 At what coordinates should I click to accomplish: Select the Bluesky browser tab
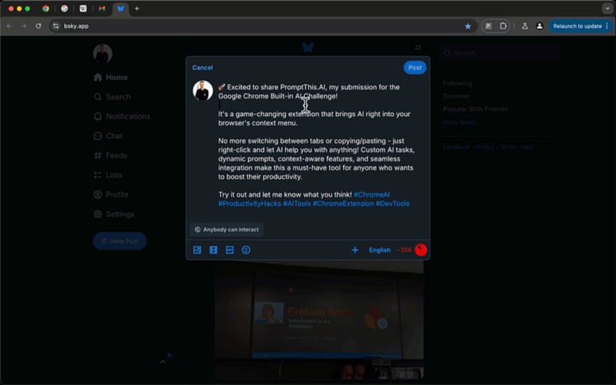pos(121,8)
